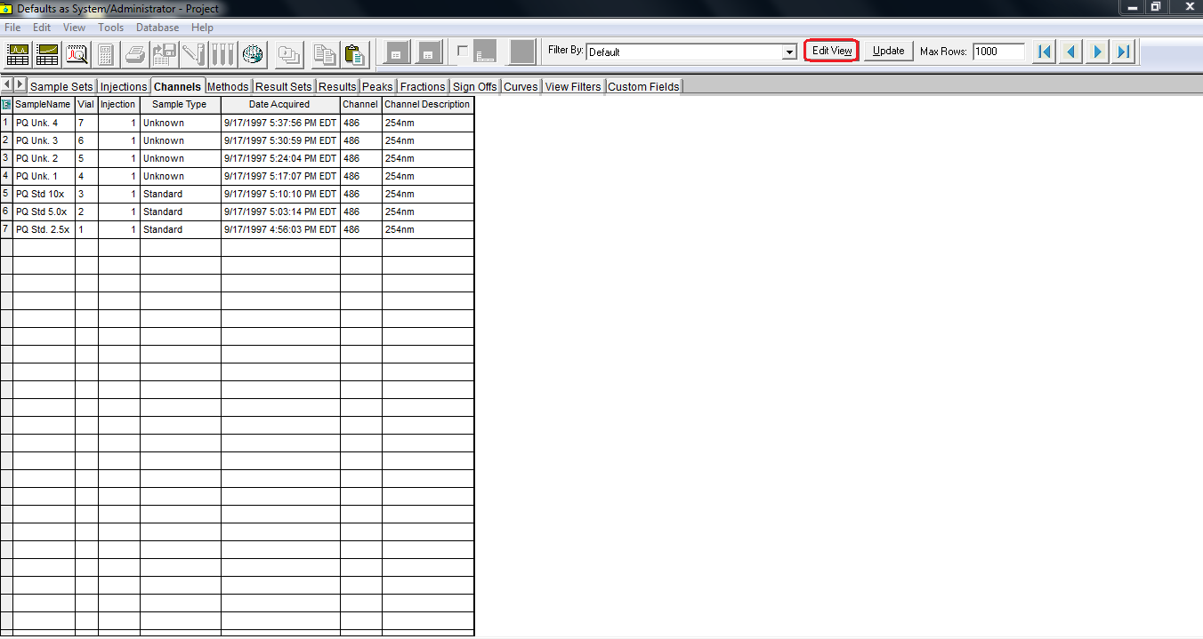The width and height of the screenshot is (1203, 639).
Task: Click the vials column toolbar icon
Action: 222,53
